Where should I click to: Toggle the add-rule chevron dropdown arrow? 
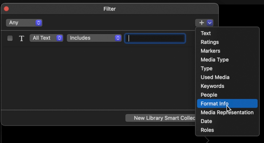coord(210,23)
